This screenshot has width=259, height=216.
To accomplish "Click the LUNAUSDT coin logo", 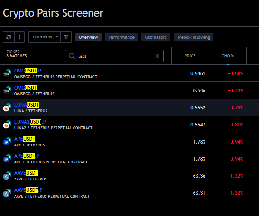I will tap(7, 108).
